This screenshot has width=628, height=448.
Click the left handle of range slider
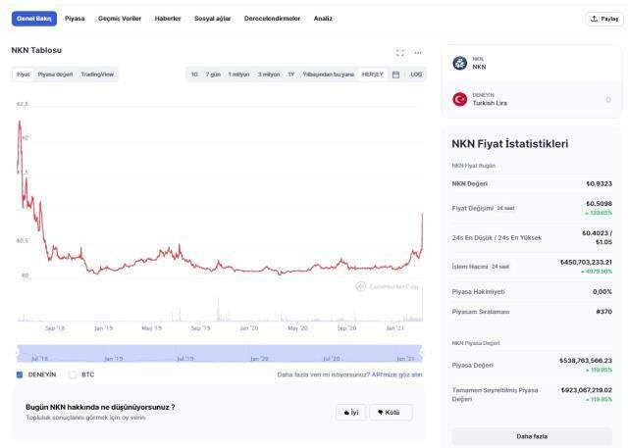pos(18,353)
